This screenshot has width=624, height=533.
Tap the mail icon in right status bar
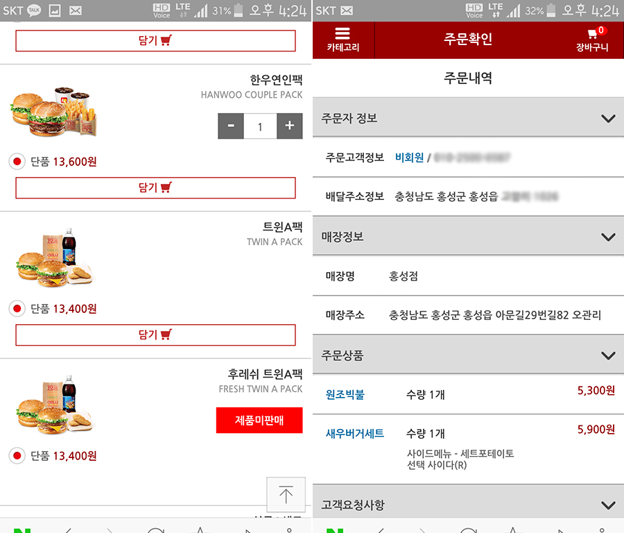pyautogui.click(x=347, y=10)
